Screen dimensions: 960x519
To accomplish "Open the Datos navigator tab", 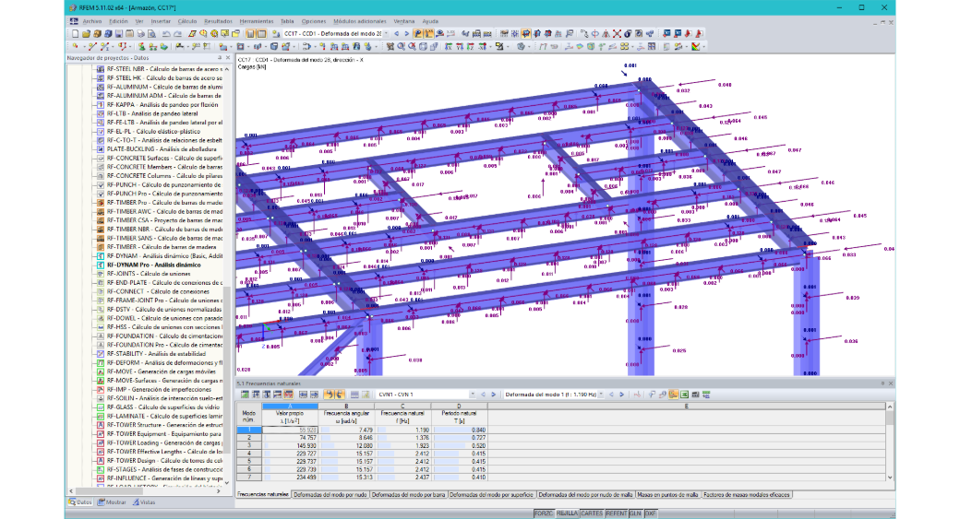I will point(80,502).
